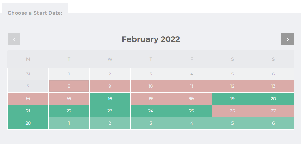The width and height of the screenshot is (301, 144).
Task: Click next month's date 5 in the bottom row
Action: pos(233,123)
